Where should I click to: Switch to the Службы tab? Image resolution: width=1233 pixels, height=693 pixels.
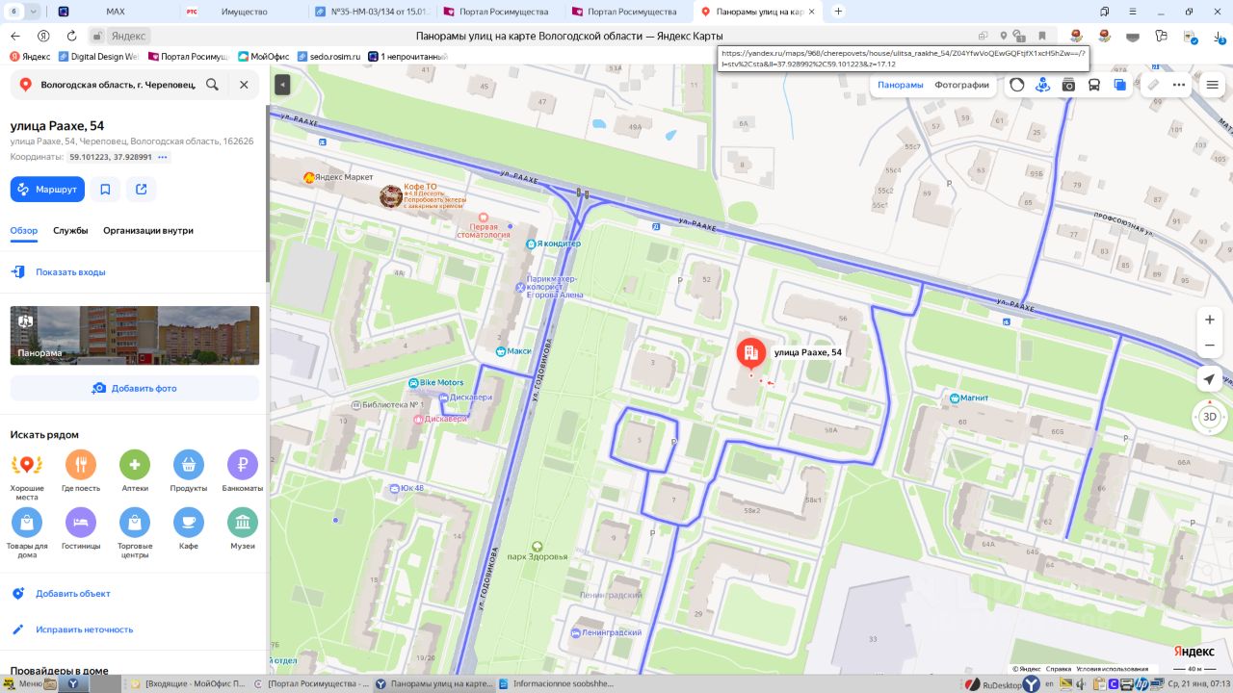(x=70, y=231)
